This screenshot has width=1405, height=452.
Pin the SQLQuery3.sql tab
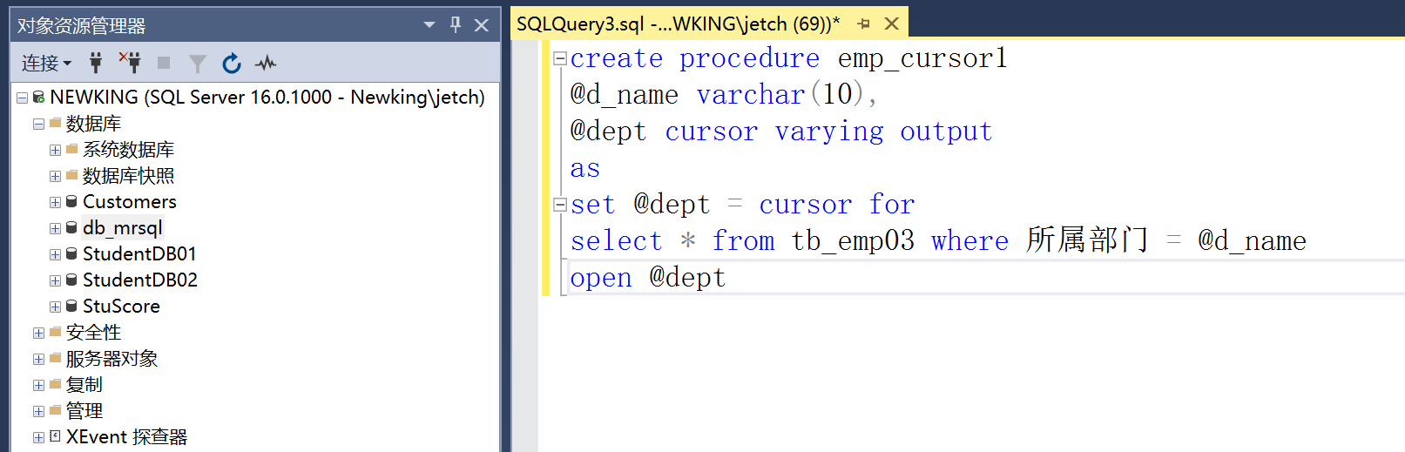[863, 24]
